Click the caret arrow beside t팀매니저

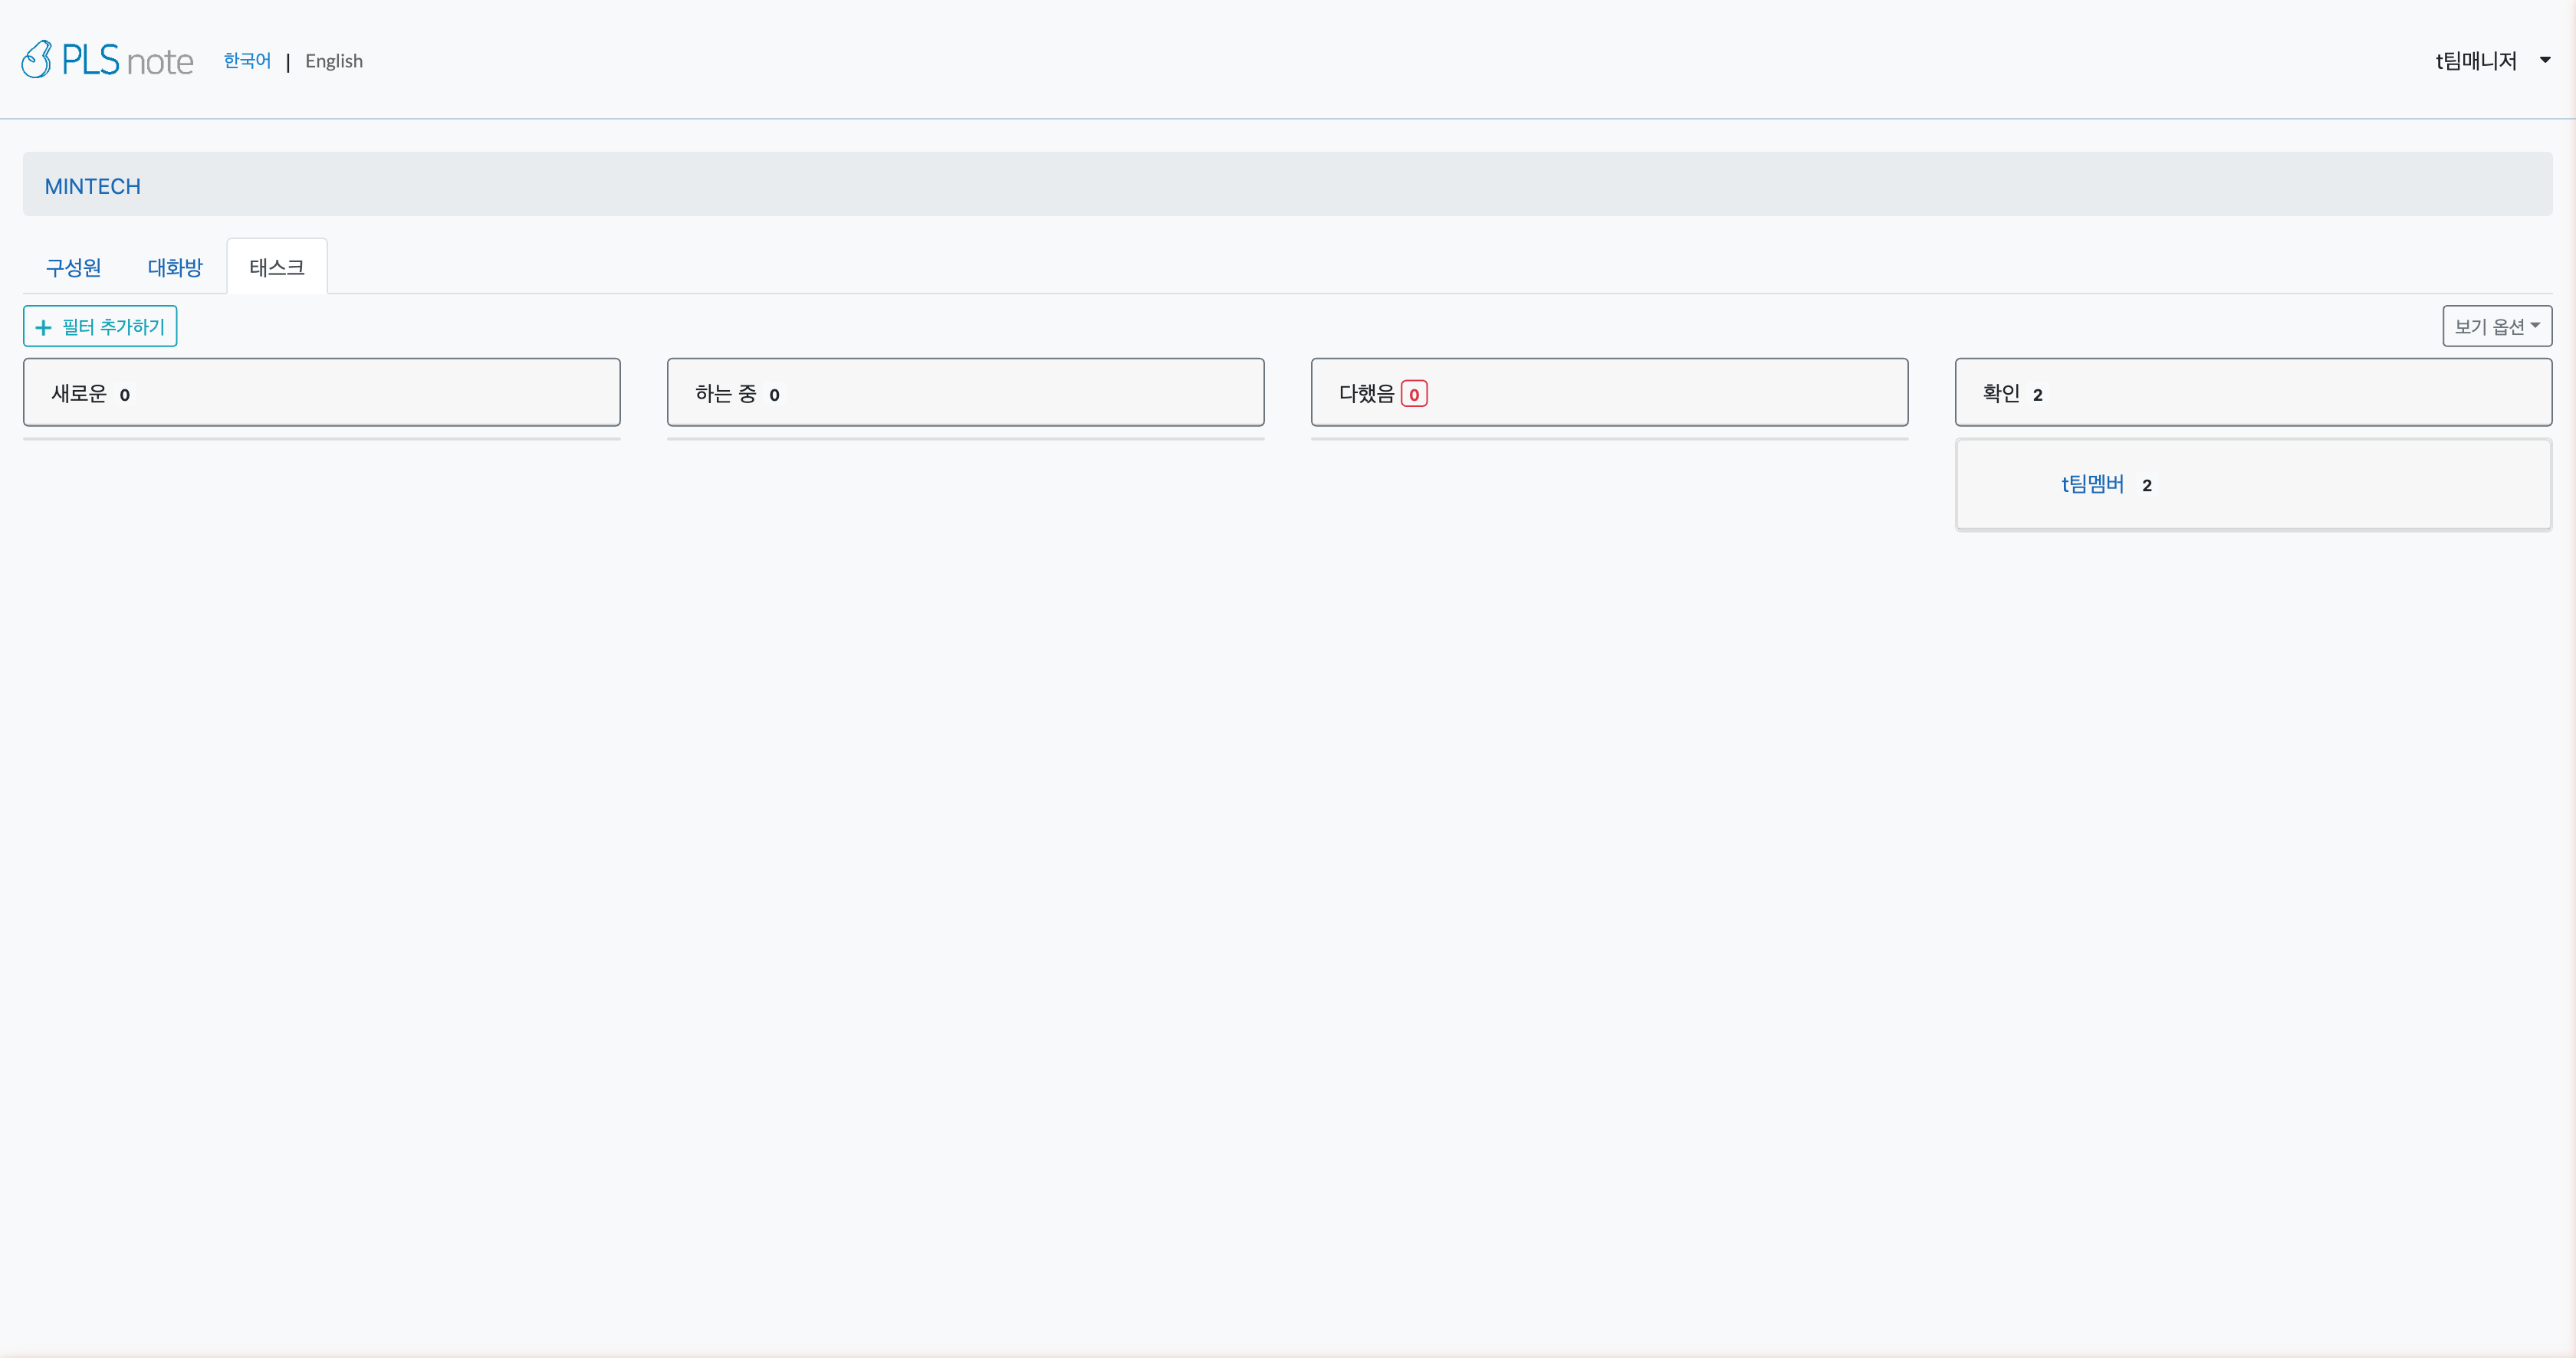click(x=2545, y=60)
